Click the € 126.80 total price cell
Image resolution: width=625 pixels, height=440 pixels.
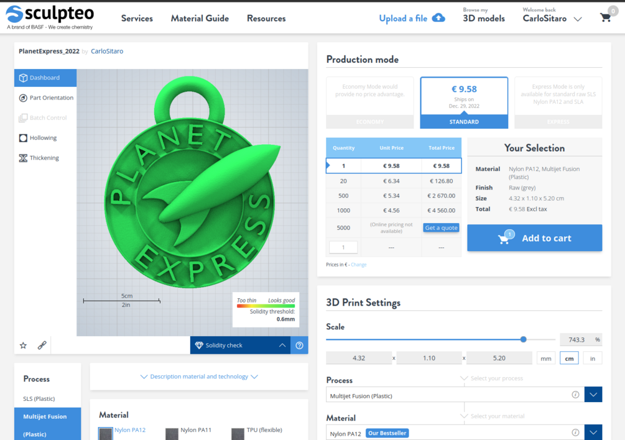442,181
